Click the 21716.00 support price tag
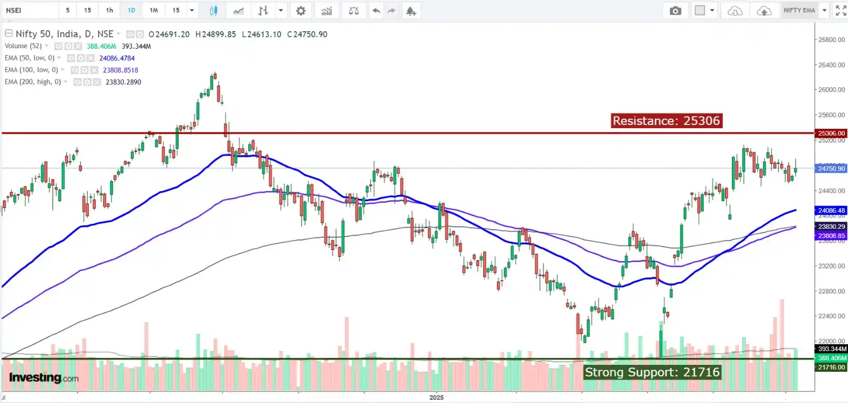 [831, 368]
